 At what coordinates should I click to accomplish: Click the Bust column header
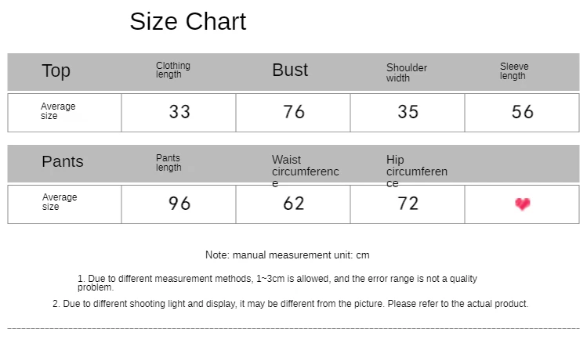[x=290, y=70]
